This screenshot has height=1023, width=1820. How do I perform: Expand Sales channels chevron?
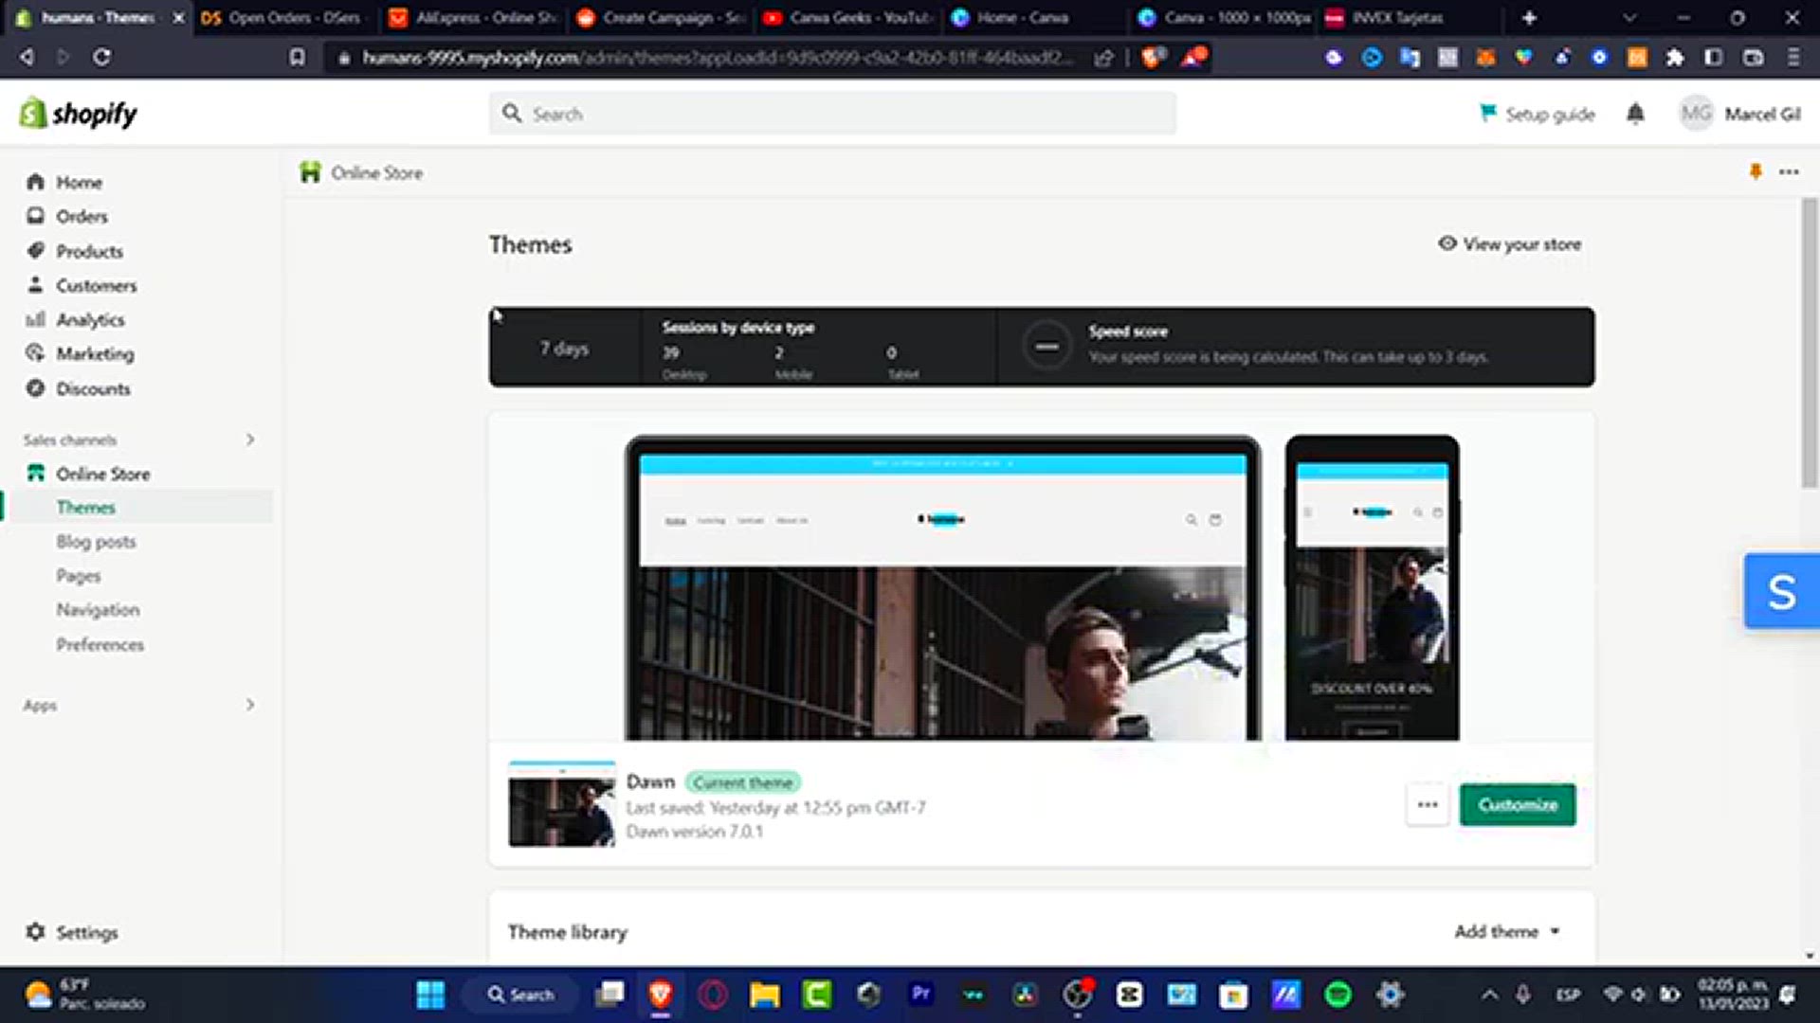coord(250,440)
